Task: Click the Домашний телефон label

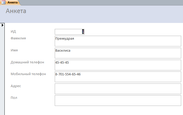Action: tap(27, 62)
